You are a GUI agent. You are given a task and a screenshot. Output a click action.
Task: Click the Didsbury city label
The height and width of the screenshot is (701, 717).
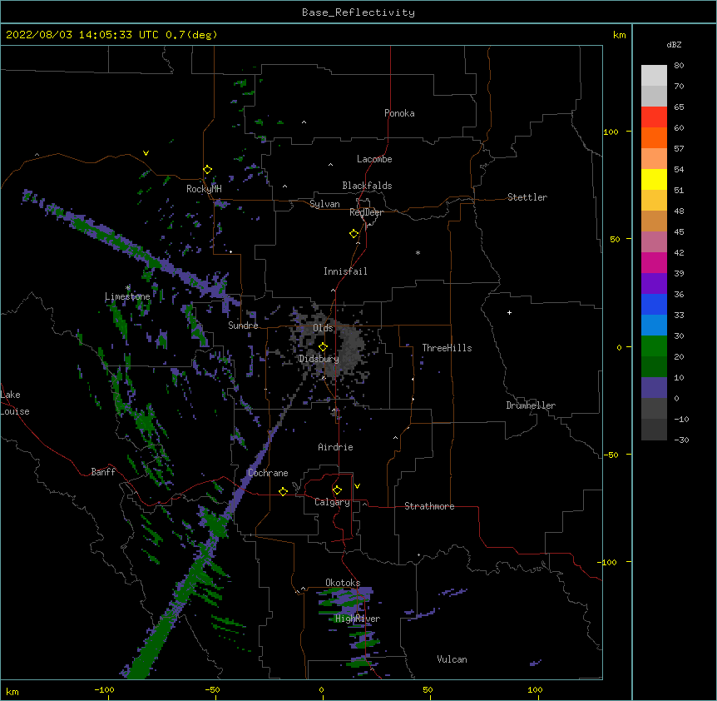point(319,359)
